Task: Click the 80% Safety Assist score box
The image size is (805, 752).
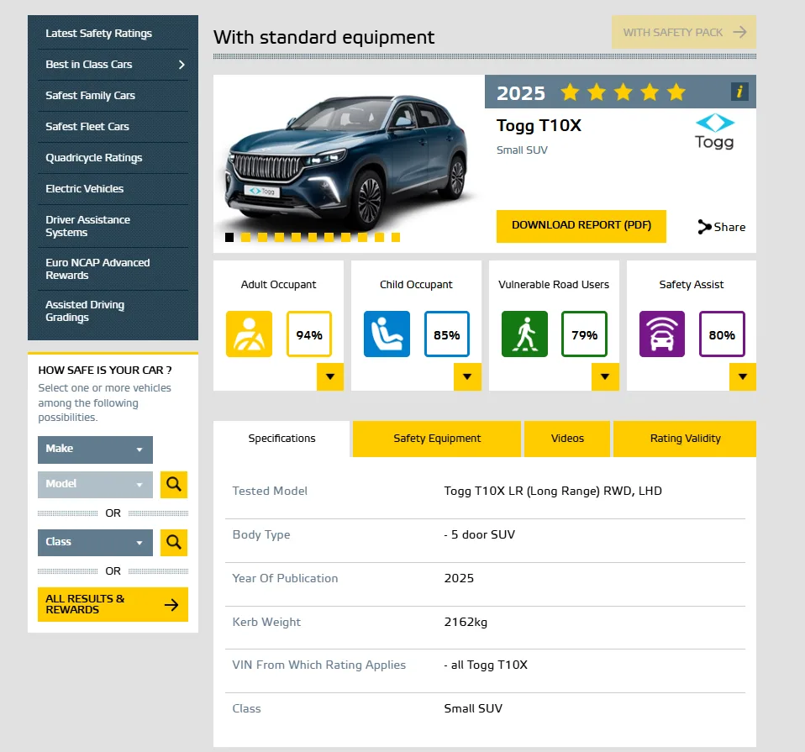Action: pos(722,334)
